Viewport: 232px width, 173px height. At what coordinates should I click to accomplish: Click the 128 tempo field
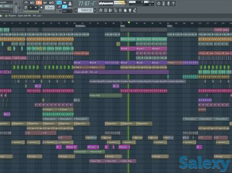[49, 7]
